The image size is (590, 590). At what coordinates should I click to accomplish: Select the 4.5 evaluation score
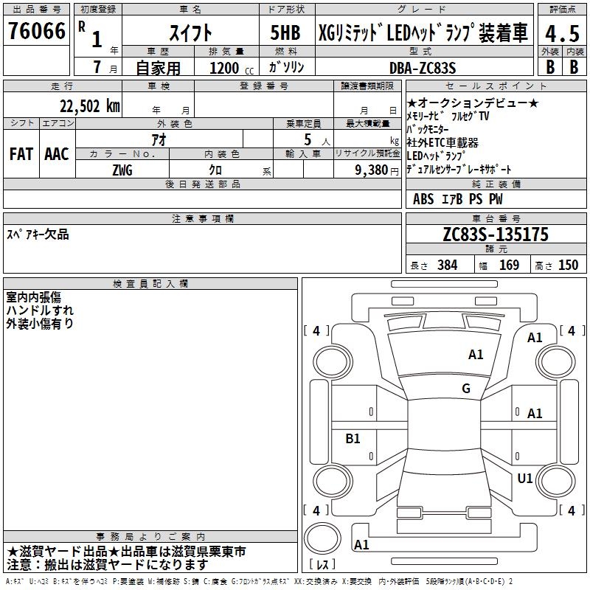[562, 33]
